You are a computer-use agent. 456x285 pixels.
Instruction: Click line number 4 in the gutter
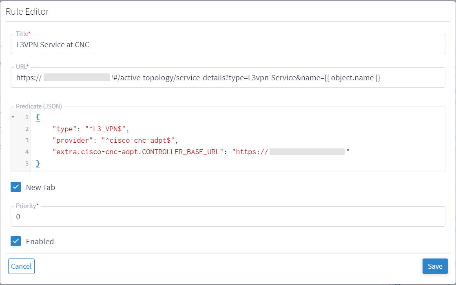27,152
